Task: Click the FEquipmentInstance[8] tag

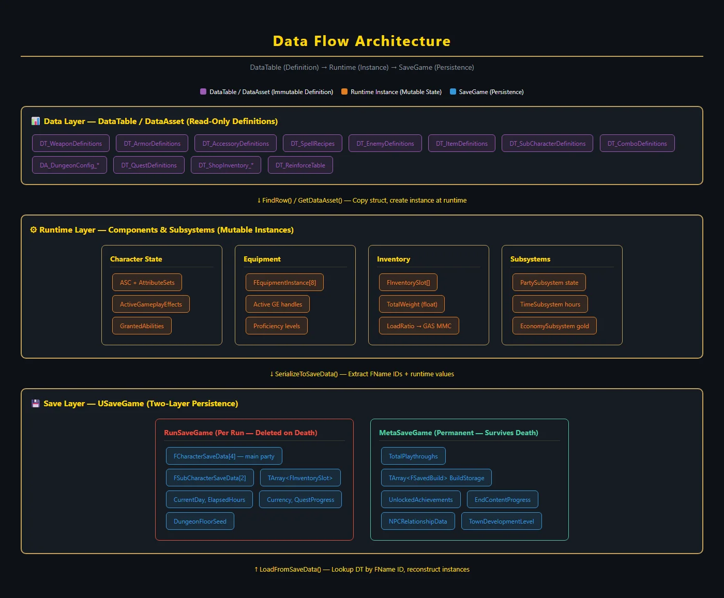Action: (x=284, y=283)
